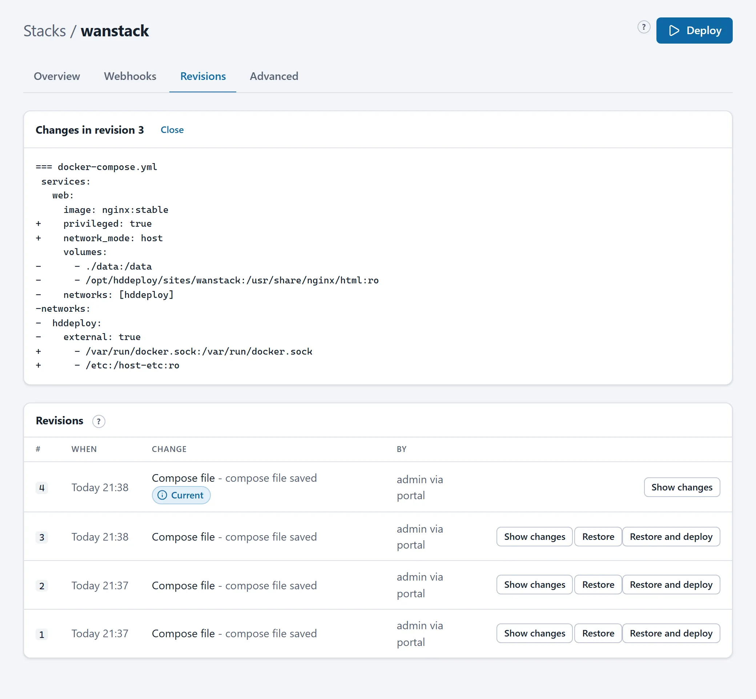The height and width of the screenshot is (699, 756).
Task: Show changes for revision 3
Action: [x=534, y=536]
